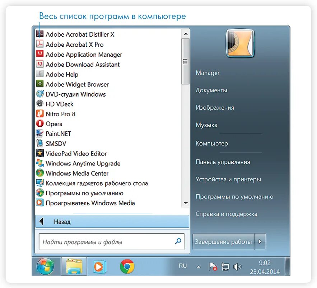This screenshot has width=317, height=288.
Task: Click the Nitro Pro 8 icon
Action: tap(39, 113)
